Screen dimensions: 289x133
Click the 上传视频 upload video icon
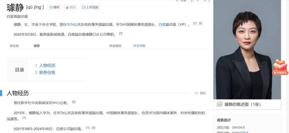[x=83, y=7]
